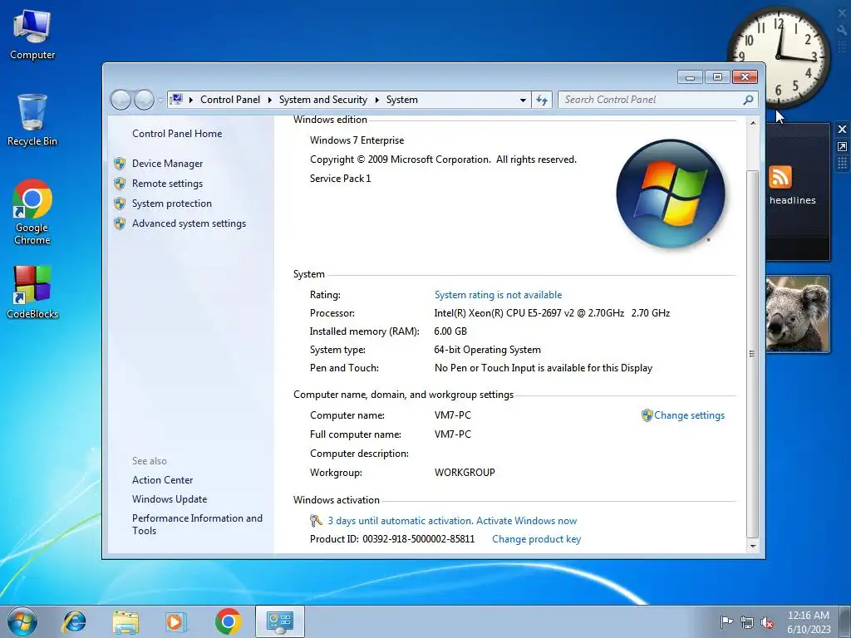Select the Recycle Bin desktop icon
The width and height of the screenshot is (851, 638).
pos(32,120)
